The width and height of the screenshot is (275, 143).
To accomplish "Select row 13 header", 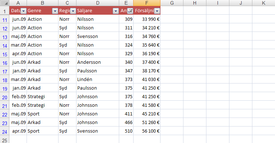I will click(x=5, y=36).
